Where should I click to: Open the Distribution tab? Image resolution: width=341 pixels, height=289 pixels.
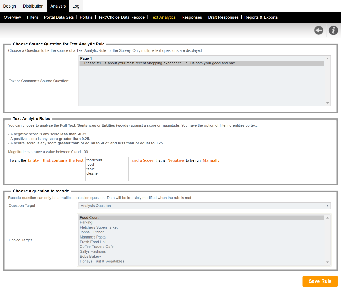33,6
